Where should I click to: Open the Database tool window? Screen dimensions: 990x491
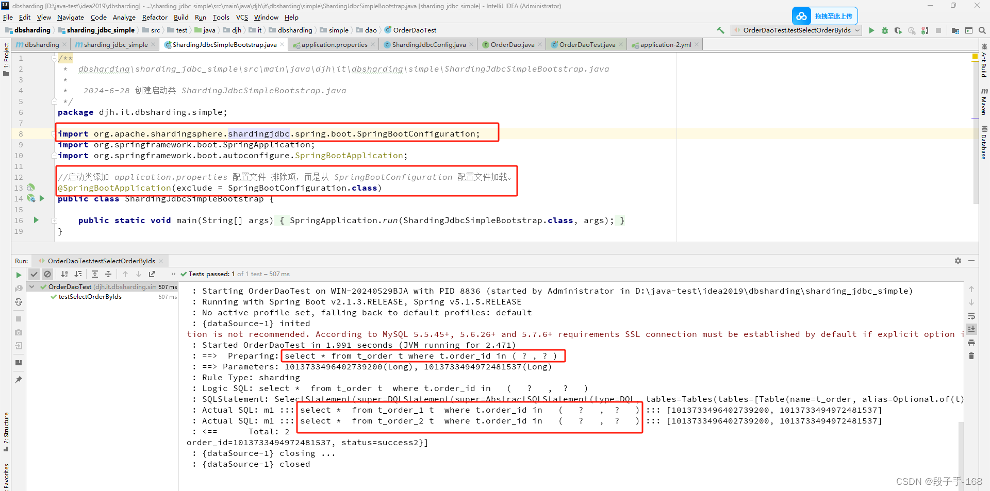pyautogui.click(x=984, y=143)
